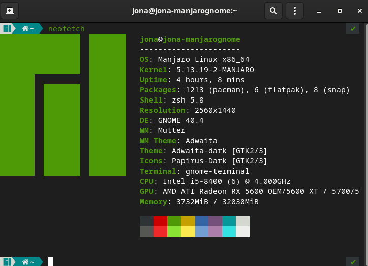Click the neofetch command text
The height and width of the screenshot is (266, 368).
[67, 29]
